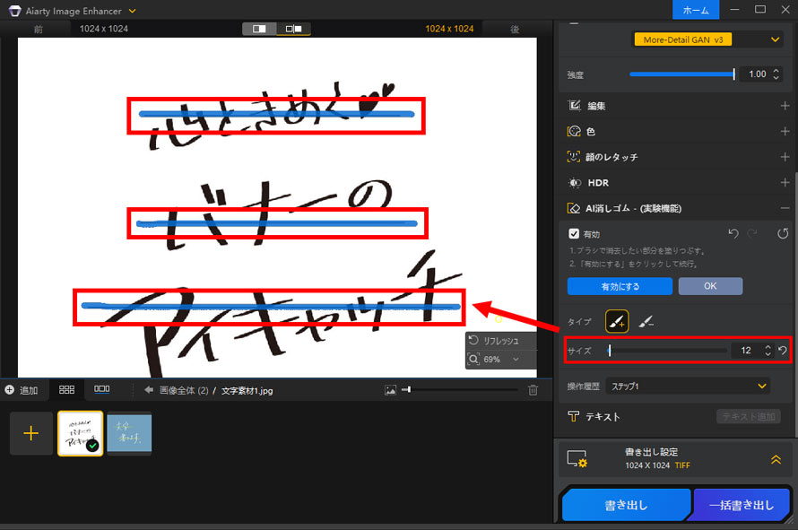Expand the 編集 section

[785, 106]
